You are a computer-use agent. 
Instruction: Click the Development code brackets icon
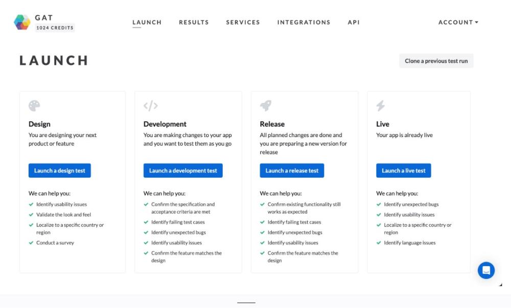point(151,106)
